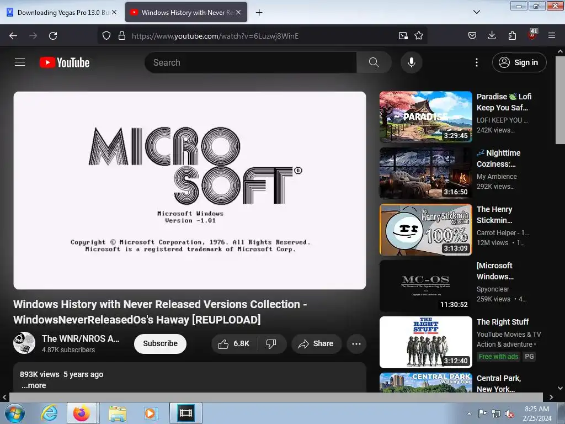
Task: Click the muted volume tray icon
Action: [509, 414]
